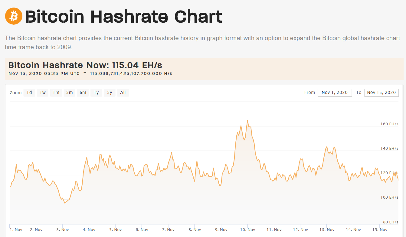This screenshot has width=406, height=237.
Task: Click the hashrate peak near 10. Nov
Action: pos(247,120)
